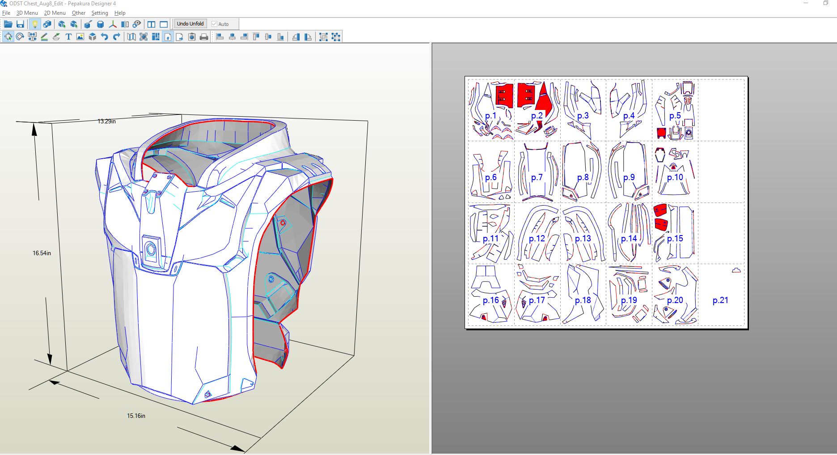Click page p.20 in the layout
The width and height of the screenshot is (837, 455).
click(675, 295)
